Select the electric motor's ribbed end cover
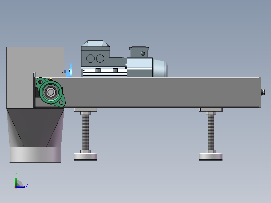271x203 pixels. [160, 68]
